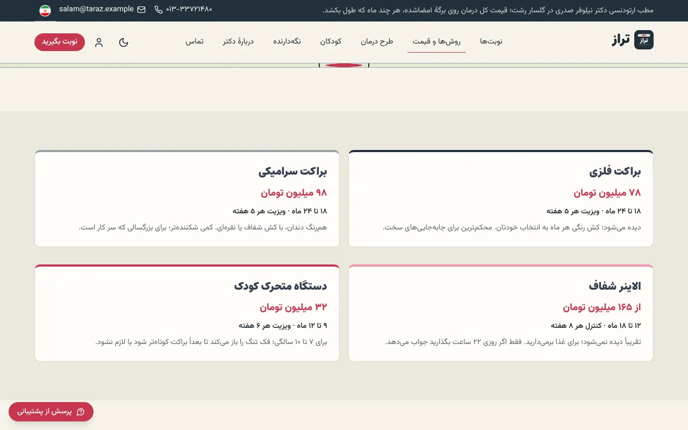Click the ۱۲ تا ۱۸ ماه duration line
The image size is (688, 430).
point(596,325)
